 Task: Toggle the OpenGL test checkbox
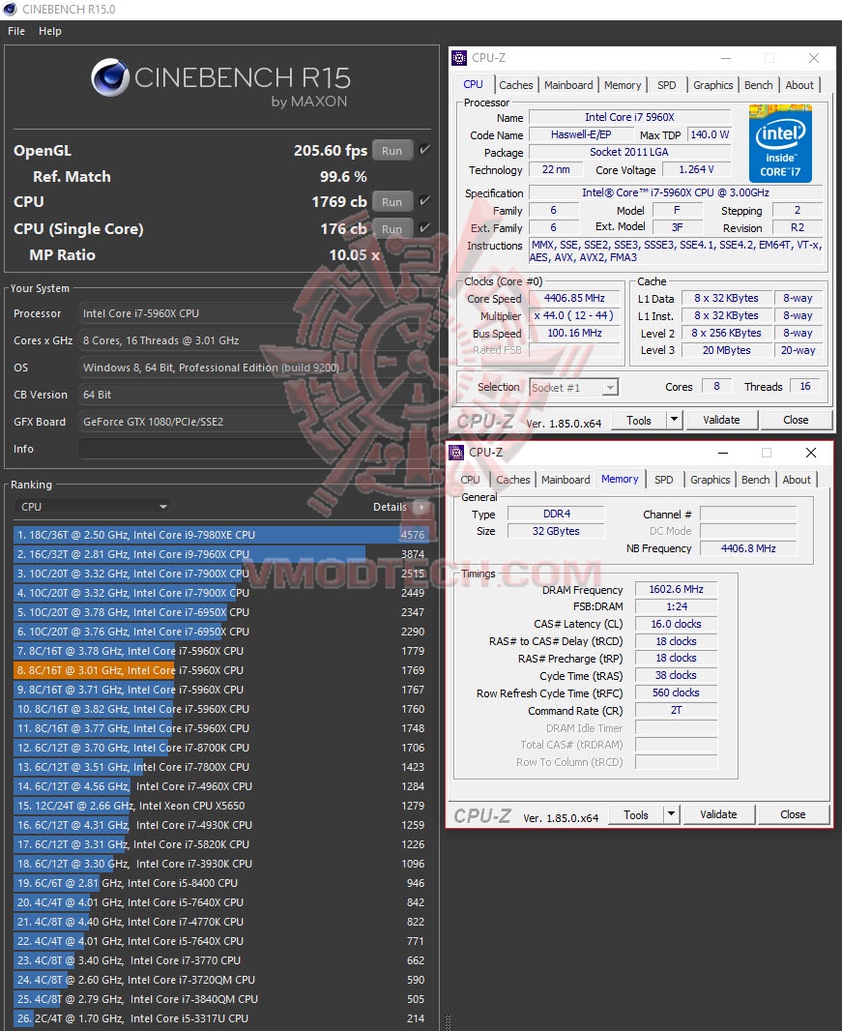[424, 150]
